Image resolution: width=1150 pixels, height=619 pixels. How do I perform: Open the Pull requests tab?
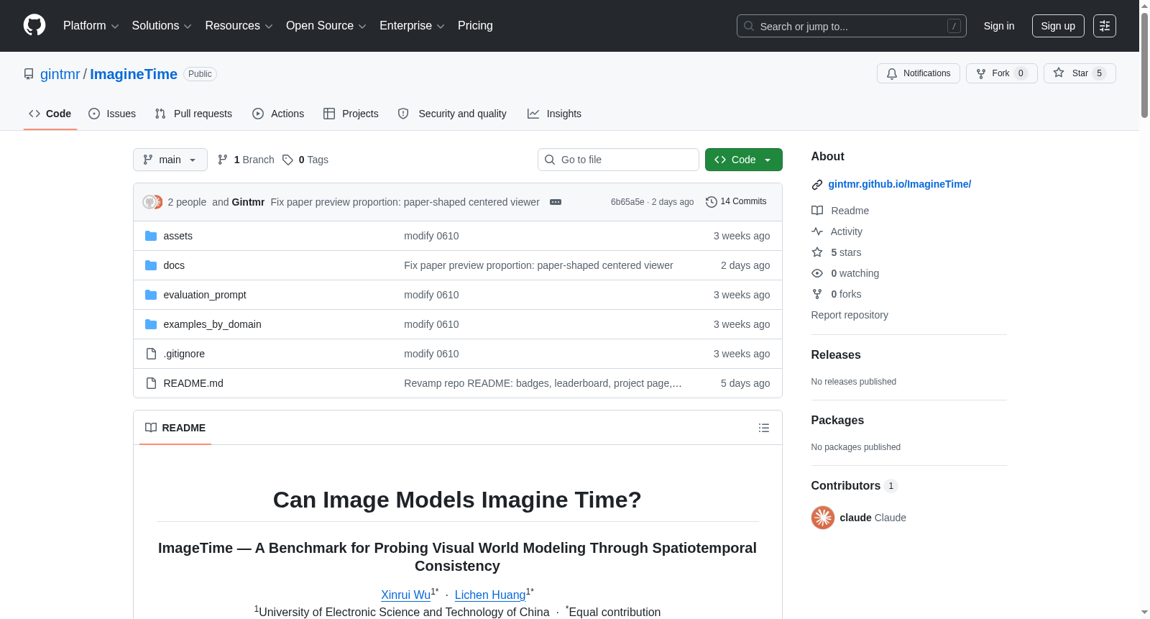(193, 114)
